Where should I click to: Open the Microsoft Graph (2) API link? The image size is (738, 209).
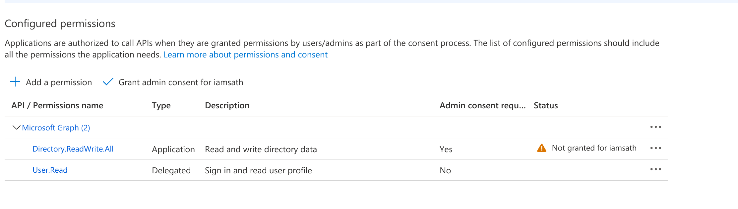56,128
